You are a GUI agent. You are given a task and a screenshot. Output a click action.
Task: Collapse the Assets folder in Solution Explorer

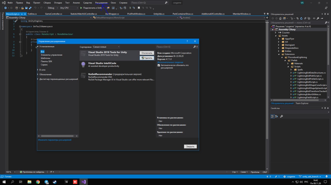(x=276, y=36)
